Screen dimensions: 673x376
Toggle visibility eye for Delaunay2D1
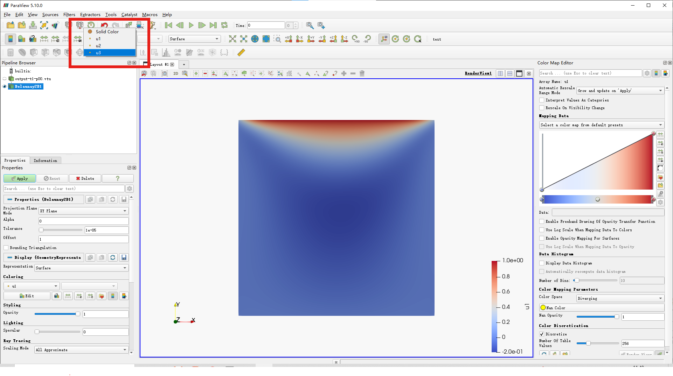(x=5, y=86)
